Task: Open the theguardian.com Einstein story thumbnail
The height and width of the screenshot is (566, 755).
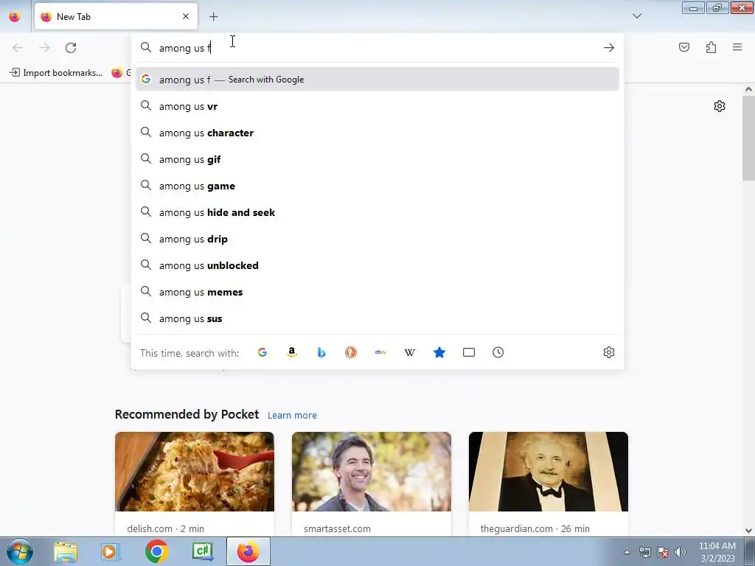Action: coord(549,471)
